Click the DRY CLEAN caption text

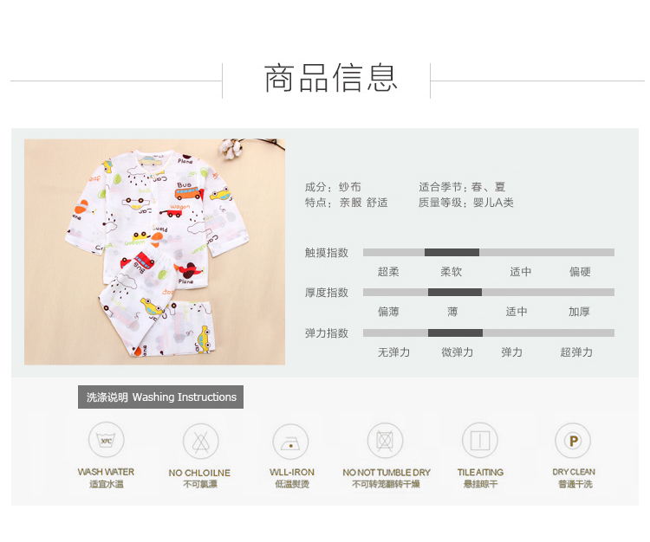[574, 472]
